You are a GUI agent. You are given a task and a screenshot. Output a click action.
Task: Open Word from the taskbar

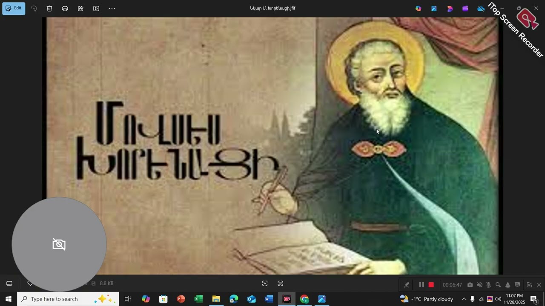pyautogui.click(x=269, y=299)
